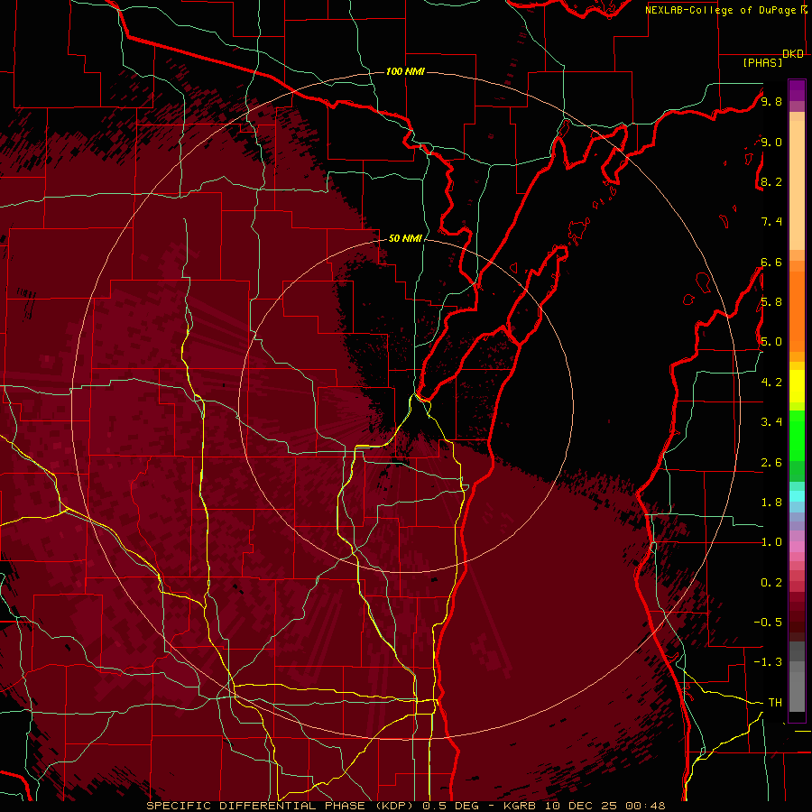
Task: Click the 100 NMI range ring label
Action: [405, 71]
